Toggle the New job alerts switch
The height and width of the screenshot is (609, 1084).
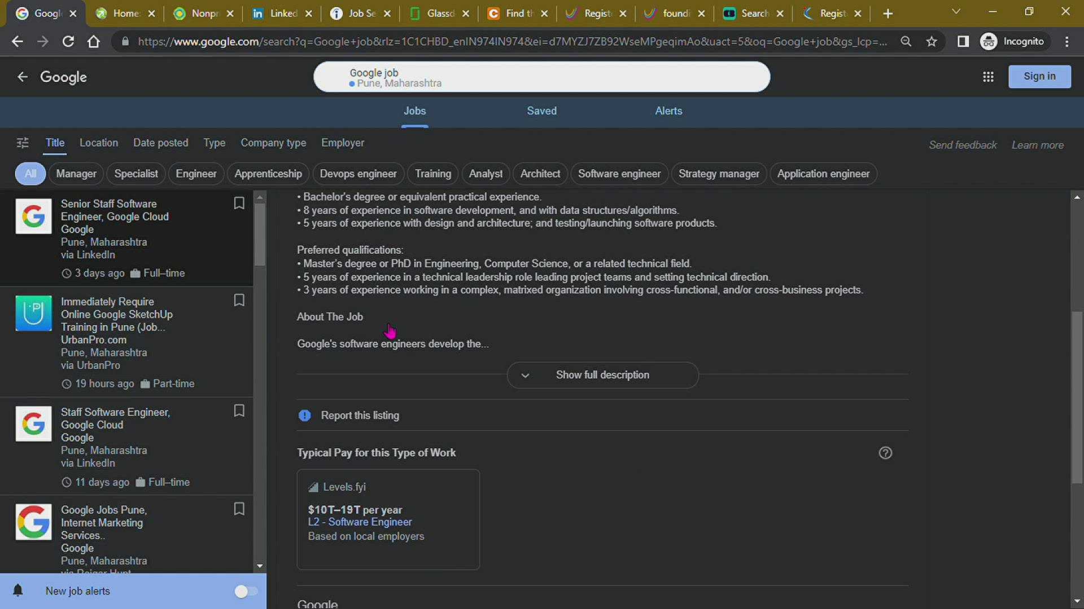pyautogui.click(x=246, y=591)
